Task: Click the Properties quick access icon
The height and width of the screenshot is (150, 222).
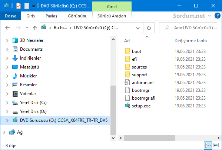Action: point(19,6)
